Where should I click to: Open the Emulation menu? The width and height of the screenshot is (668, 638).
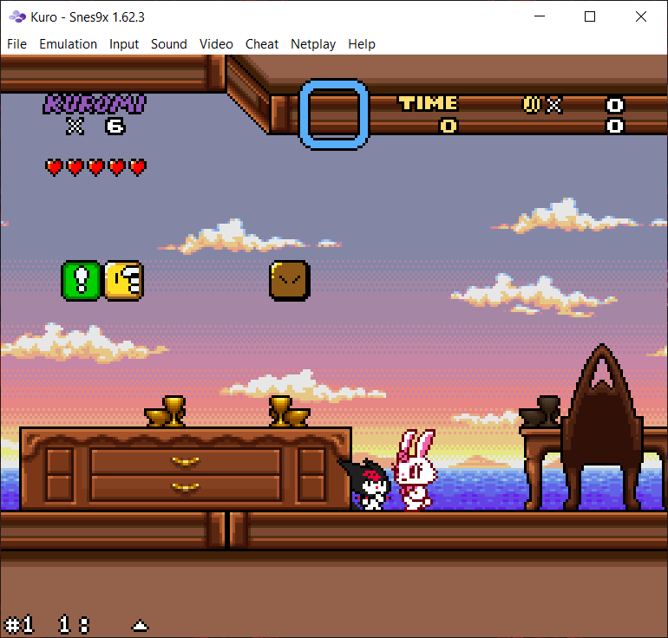tap(69, 44)
